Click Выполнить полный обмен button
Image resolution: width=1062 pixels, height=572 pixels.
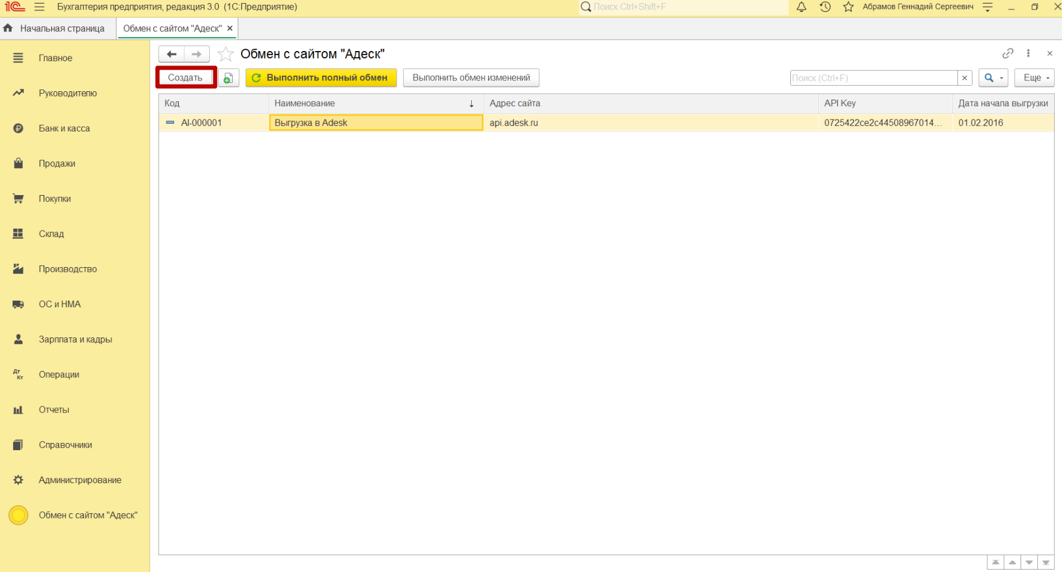321,78
